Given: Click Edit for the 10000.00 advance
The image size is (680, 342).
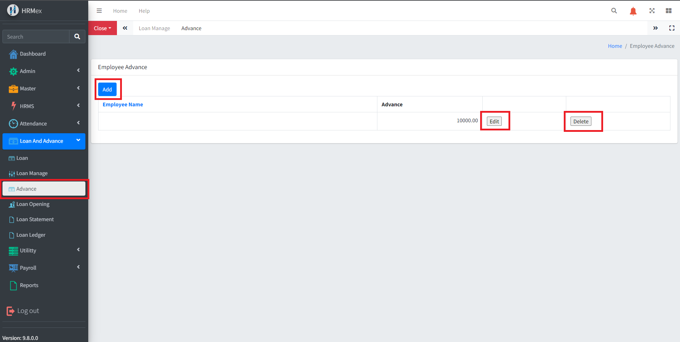Looking at the screenshot, I should pyautogui.click(x=494, y=122).
